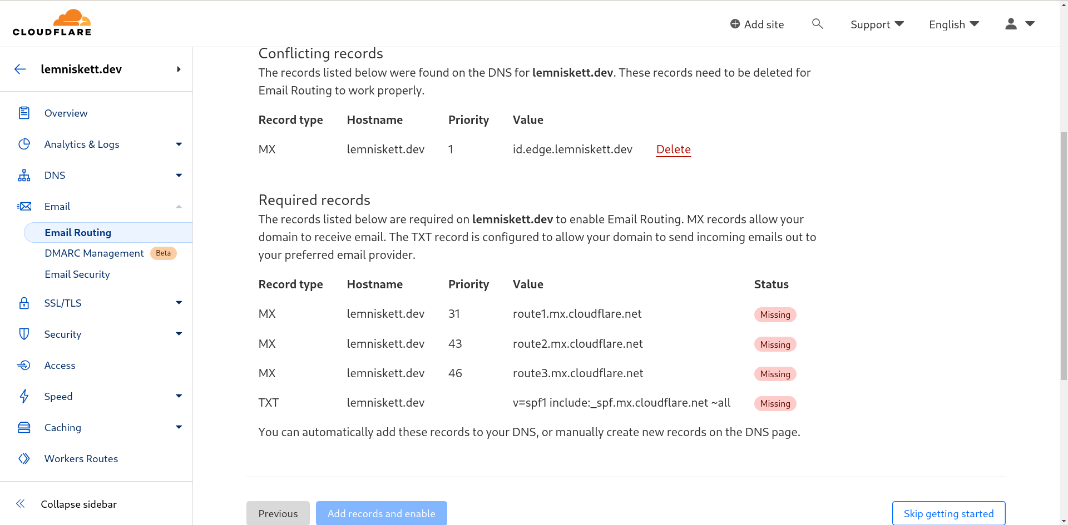The height and width of the screenshot is (525, 1068).
Task: Click the Email envelope icon
Action: point(24,206)
